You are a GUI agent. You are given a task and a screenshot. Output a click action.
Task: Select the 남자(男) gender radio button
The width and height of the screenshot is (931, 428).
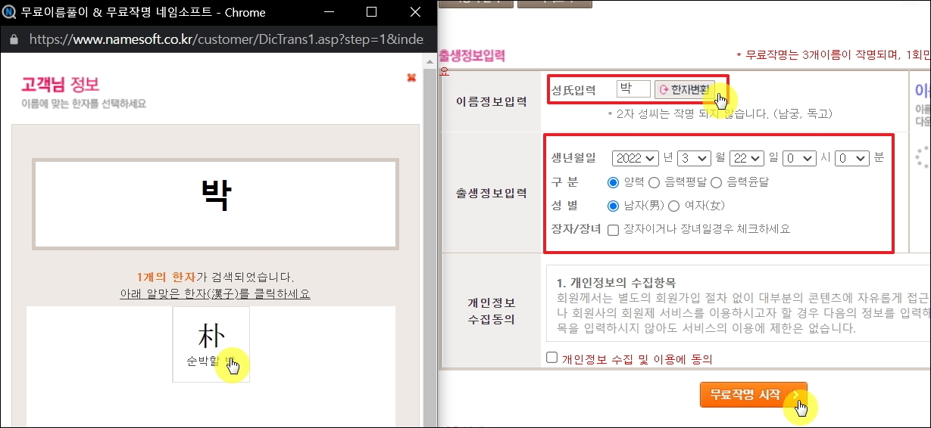point(614,206)
